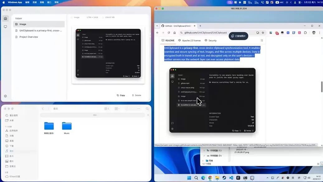
Task: Open 最近使用 in Finder sidebar
Action: 12,115
